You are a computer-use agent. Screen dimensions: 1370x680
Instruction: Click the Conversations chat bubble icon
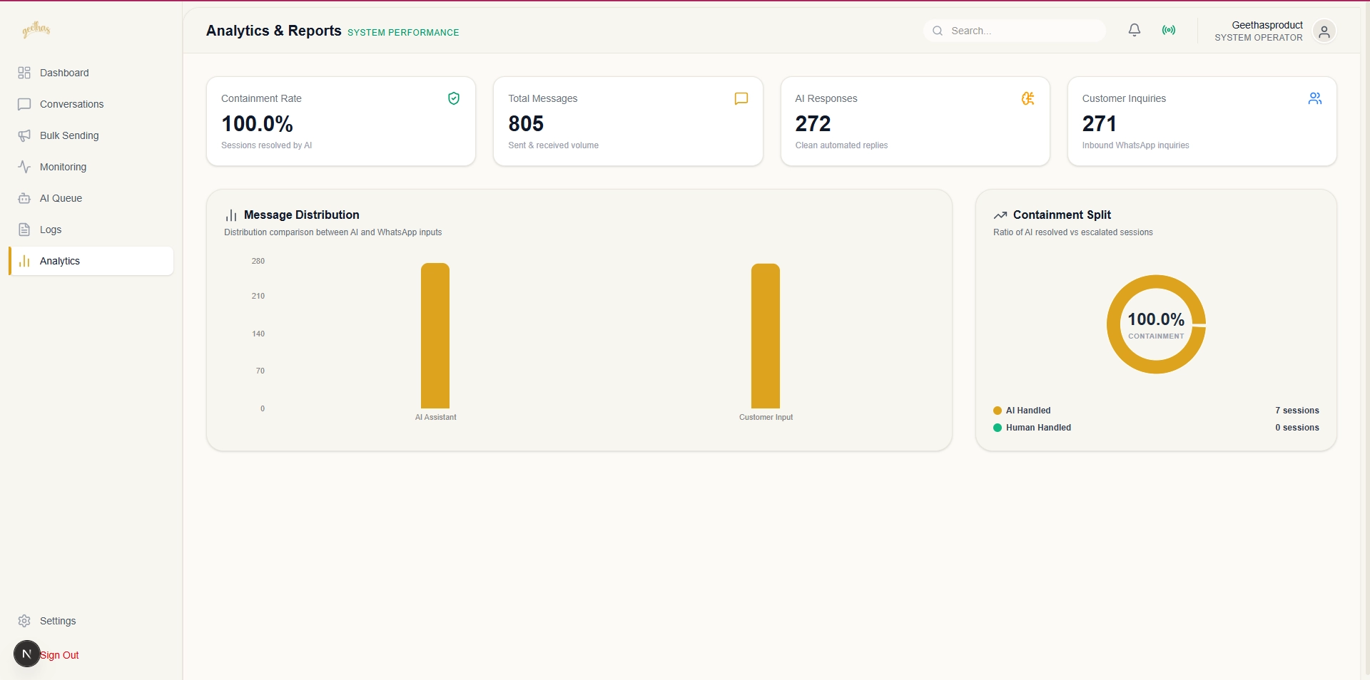point(24,104)
